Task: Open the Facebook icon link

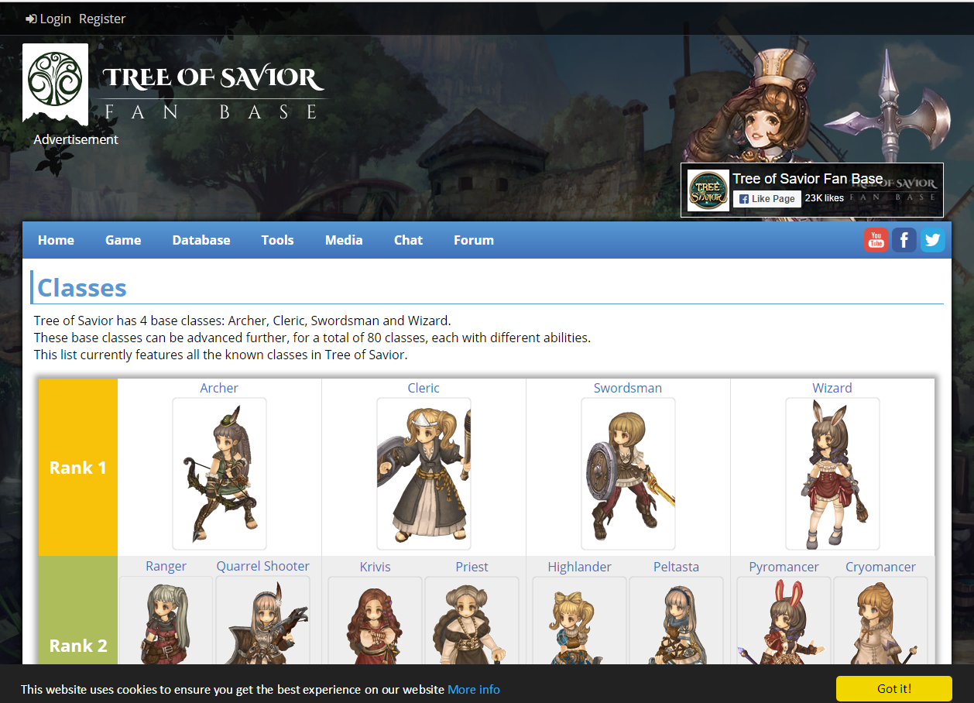Action: (904, 240)
